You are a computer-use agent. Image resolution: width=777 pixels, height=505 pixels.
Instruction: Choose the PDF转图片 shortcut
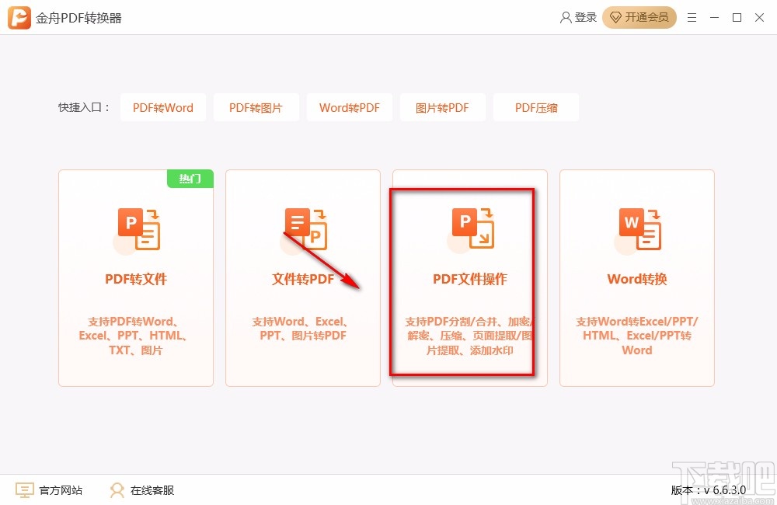256,107
